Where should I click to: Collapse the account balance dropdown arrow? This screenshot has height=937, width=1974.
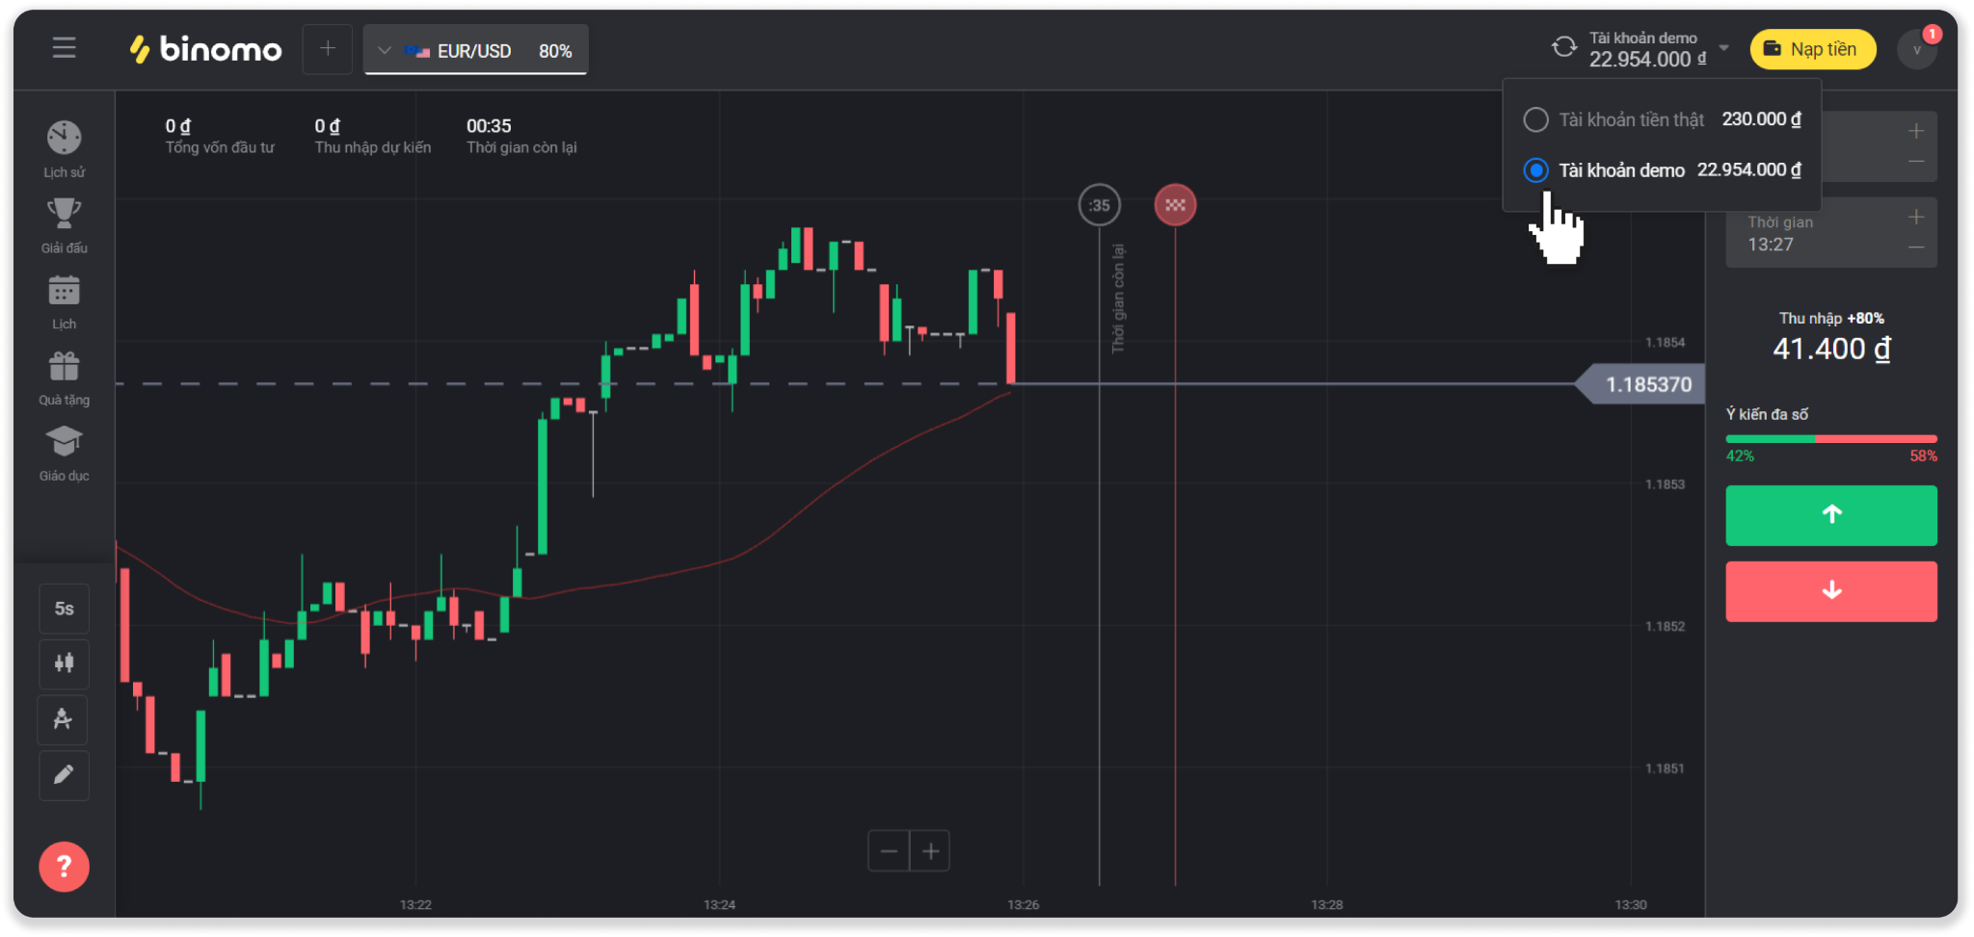1724,48
